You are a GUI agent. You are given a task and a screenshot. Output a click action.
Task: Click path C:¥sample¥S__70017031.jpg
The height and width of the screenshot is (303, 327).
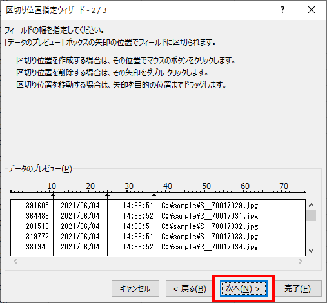click(210, 216)
